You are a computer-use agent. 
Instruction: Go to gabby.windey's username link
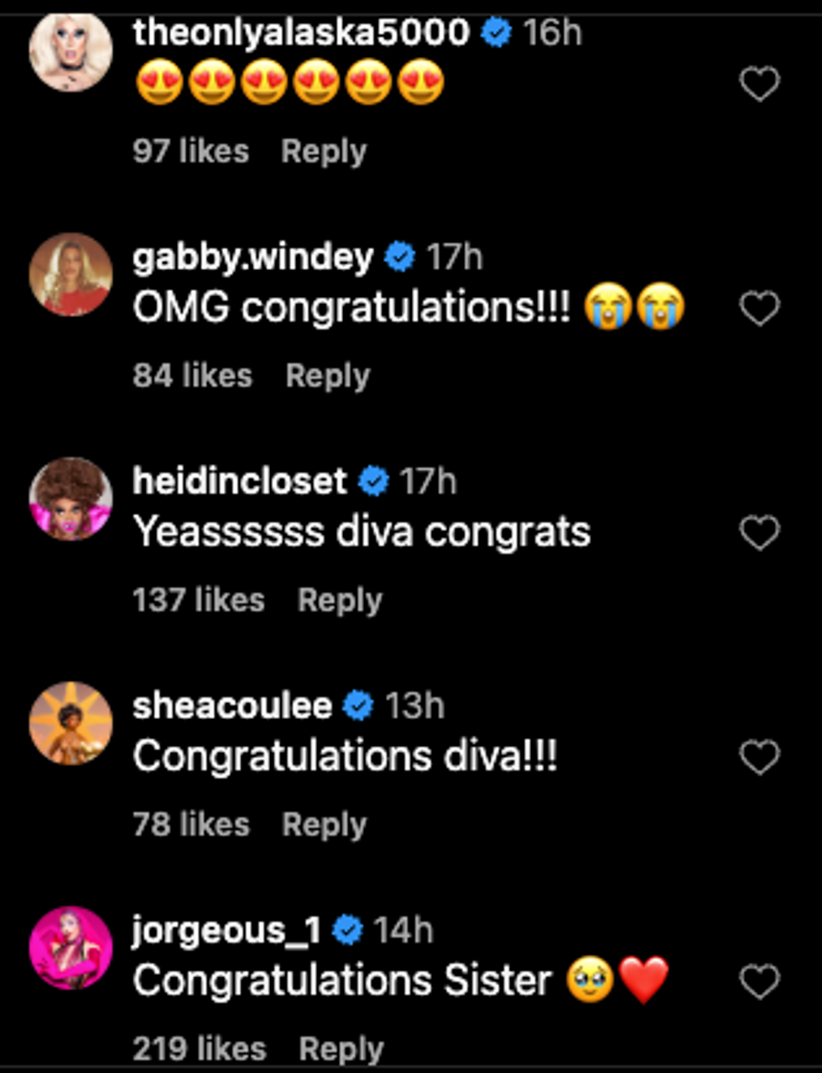[252, 257]
